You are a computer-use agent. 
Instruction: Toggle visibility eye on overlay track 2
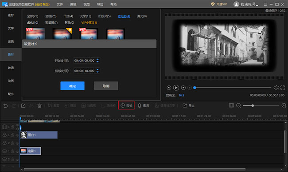17,160
